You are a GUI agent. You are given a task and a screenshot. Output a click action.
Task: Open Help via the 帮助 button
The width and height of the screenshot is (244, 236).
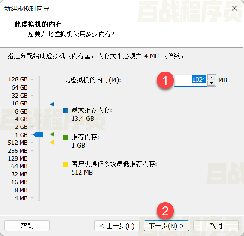[x=27, y=226]
